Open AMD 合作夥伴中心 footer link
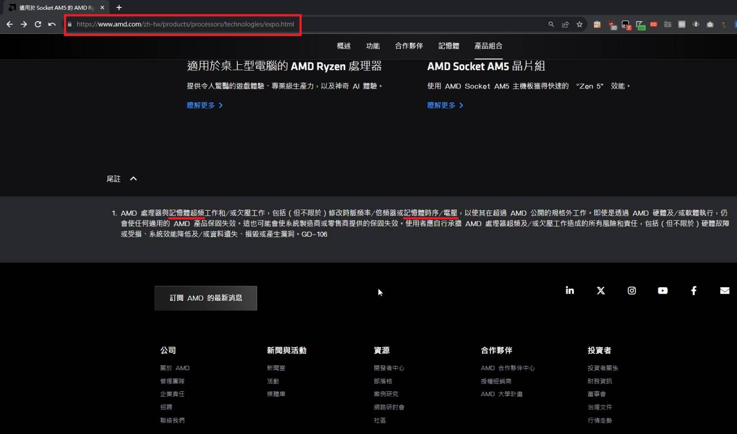The width and height of the screenshot is (737, 434). [x=508, y=368]
